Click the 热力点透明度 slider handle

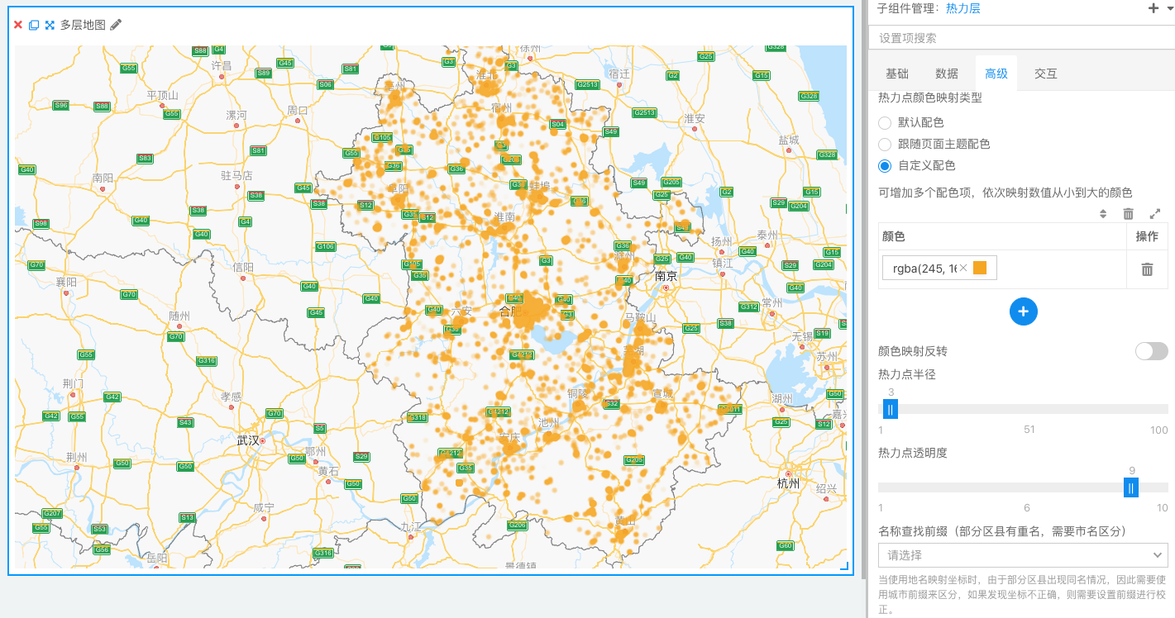pos(1131,488)
